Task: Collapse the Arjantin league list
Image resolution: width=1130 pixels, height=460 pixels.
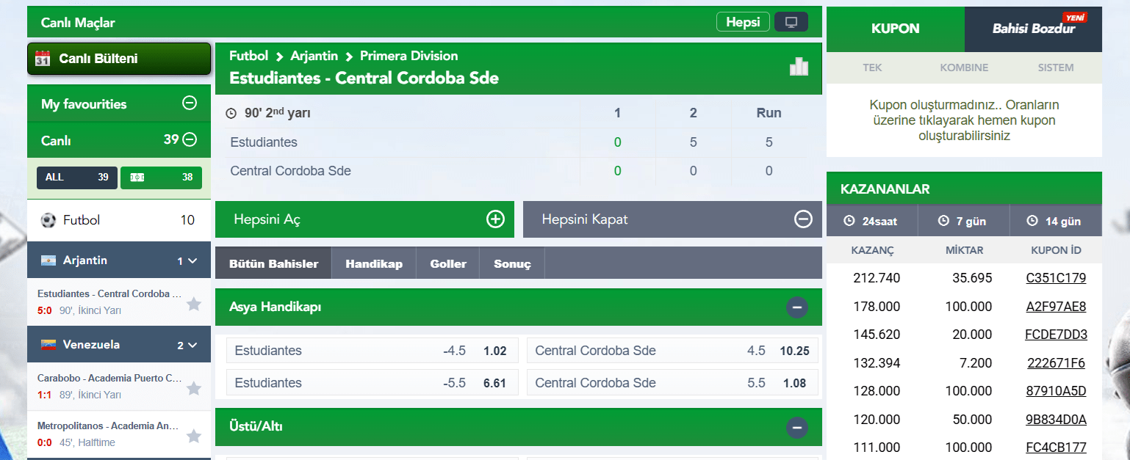Action: 192,260
